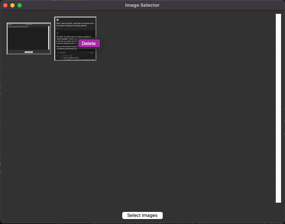Click the mini title bar in first thumbnail
285x224 pixels.
pyautogui.click(x=28, y=24)
